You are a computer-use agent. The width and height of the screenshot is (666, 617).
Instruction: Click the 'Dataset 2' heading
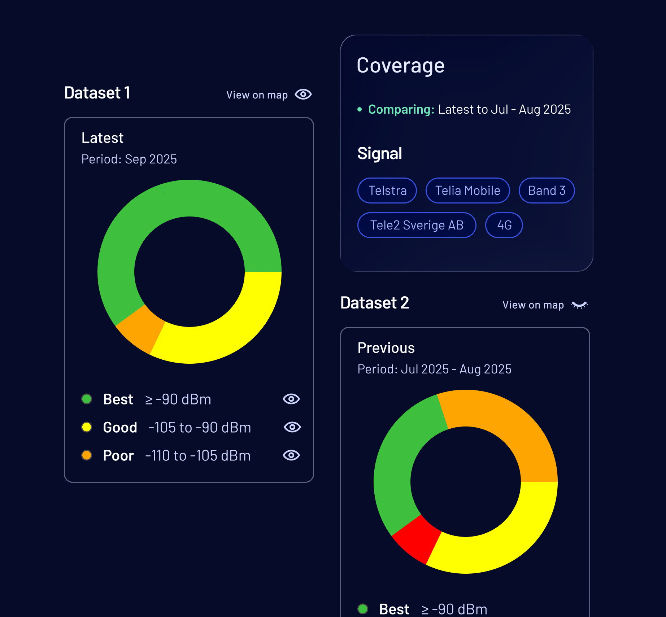point(375,303)
